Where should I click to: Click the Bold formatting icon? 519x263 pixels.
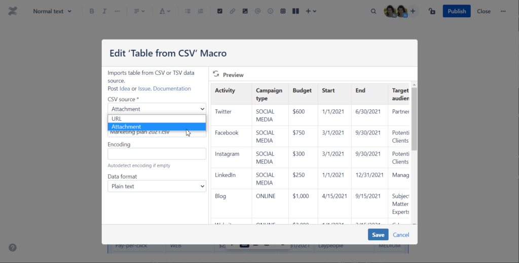pos(92,11)
